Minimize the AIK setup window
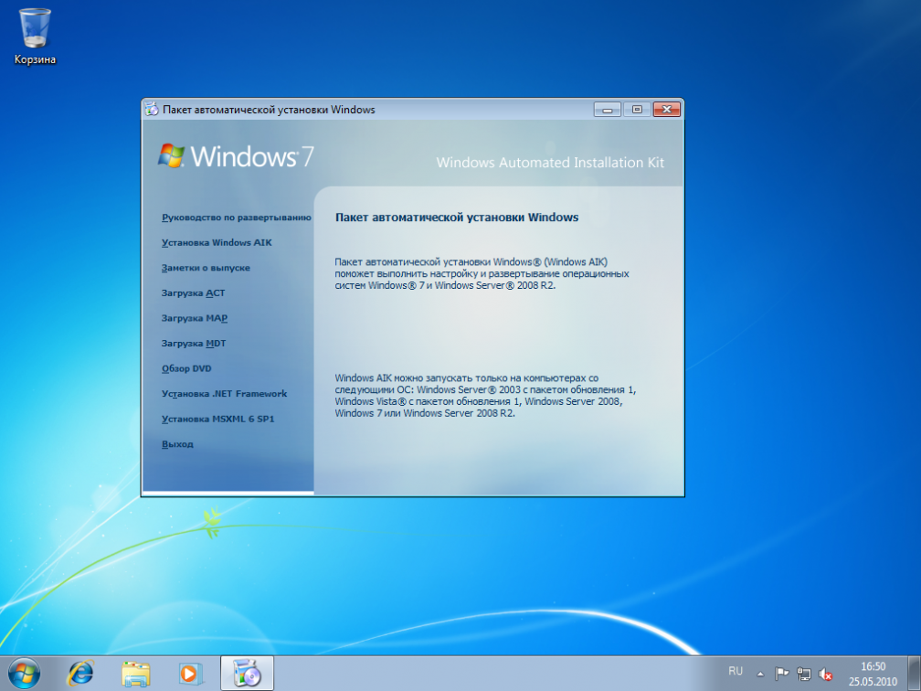 click(608, 110)
